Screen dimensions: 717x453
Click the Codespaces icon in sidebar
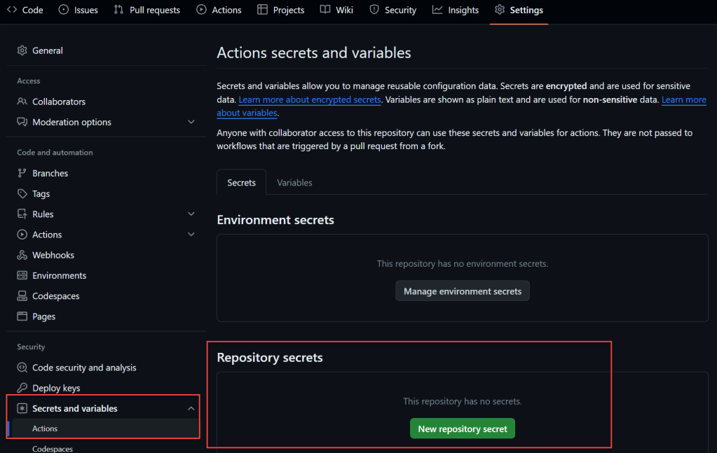click(22, 296)
